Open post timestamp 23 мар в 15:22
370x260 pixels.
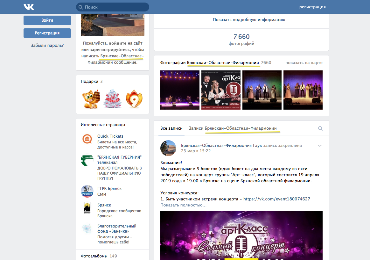pos(196,151)
